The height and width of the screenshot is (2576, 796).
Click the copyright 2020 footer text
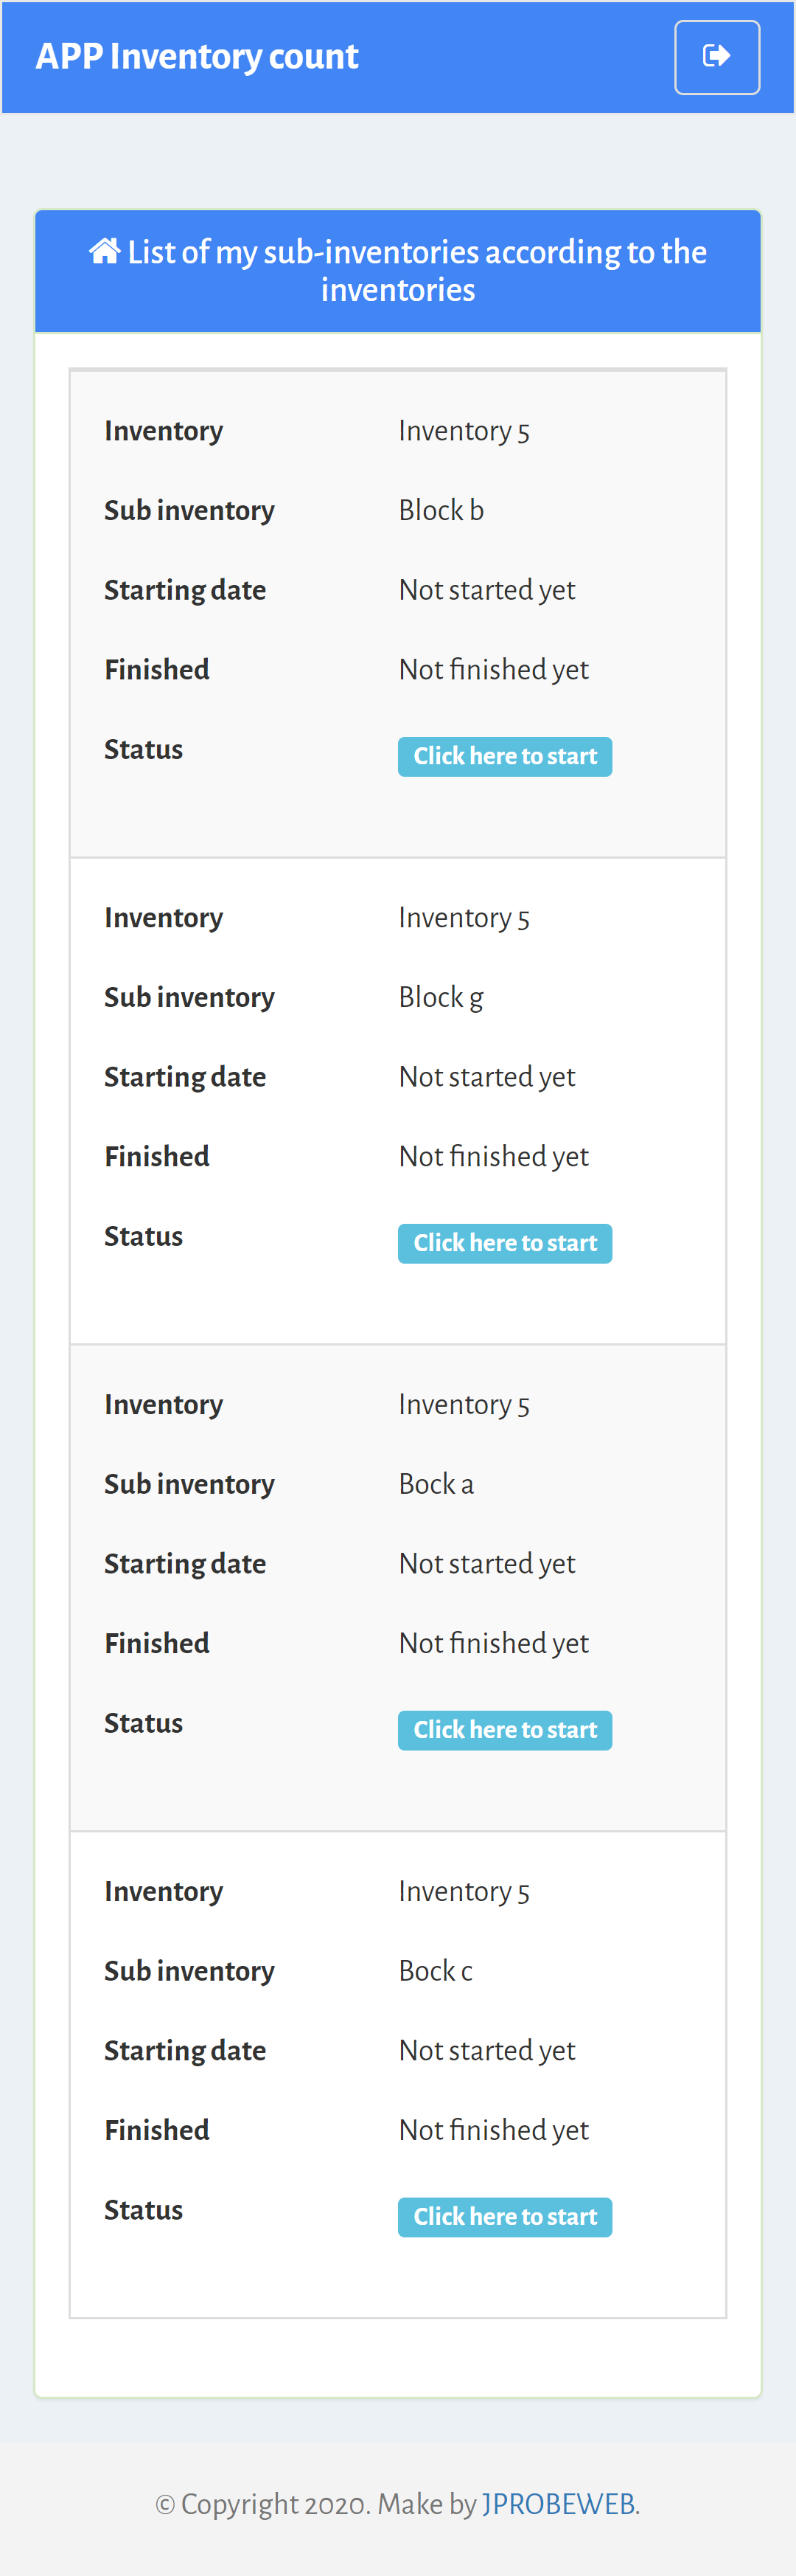264,2504
